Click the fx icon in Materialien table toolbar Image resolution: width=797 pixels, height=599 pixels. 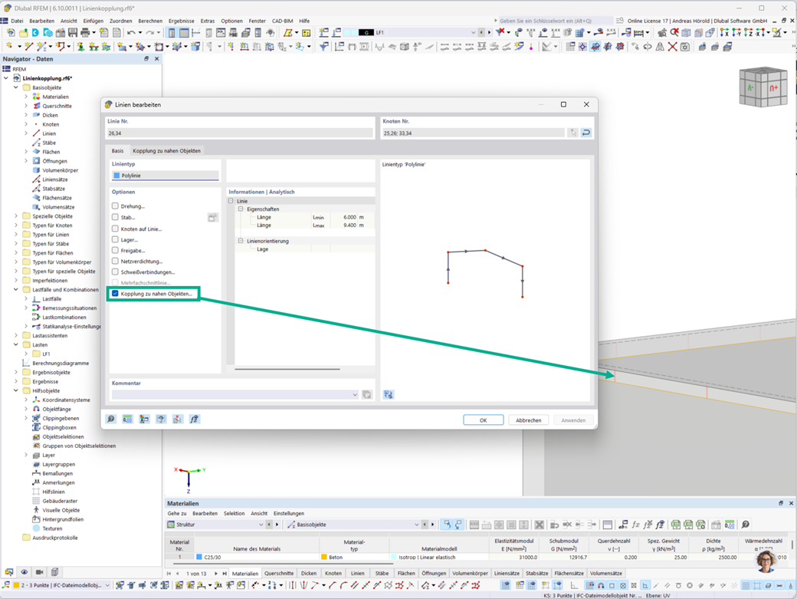point(635,525)
